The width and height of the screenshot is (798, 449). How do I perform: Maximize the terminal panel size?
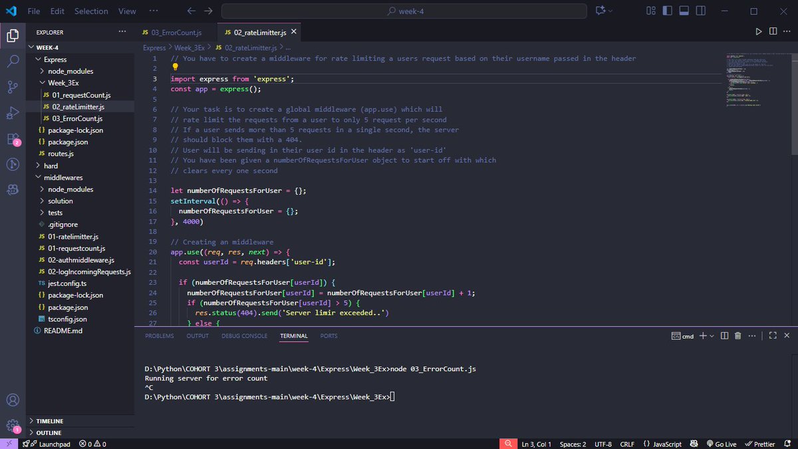tap(773, 336)
